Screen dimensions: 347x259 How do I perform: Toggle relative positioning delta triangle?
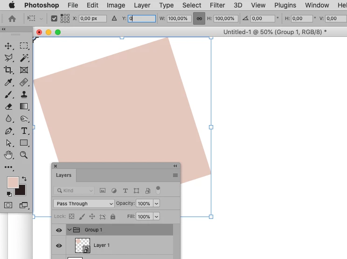coord(114,18)
